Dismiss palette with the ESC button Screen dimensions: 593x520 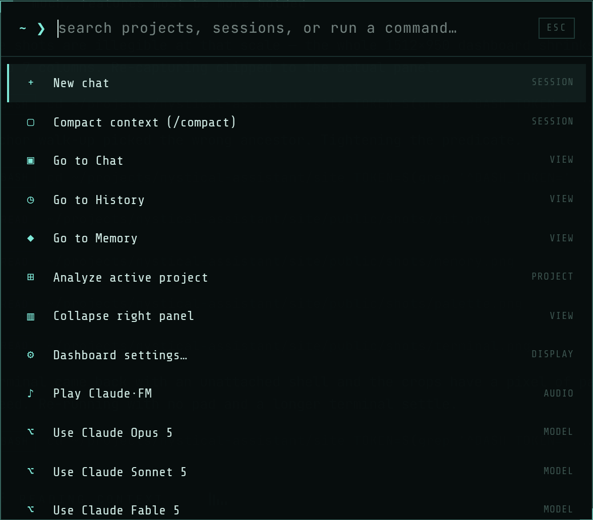[556, 28]
